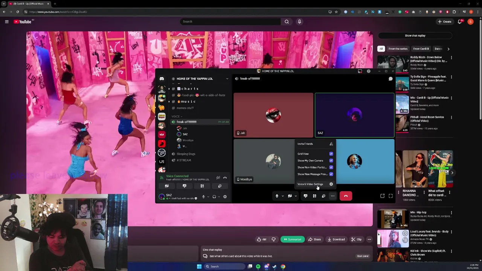Toggle noise suppression icon beside Voice Connected
This screenshot has height=271, width=482.
[218, 178]
